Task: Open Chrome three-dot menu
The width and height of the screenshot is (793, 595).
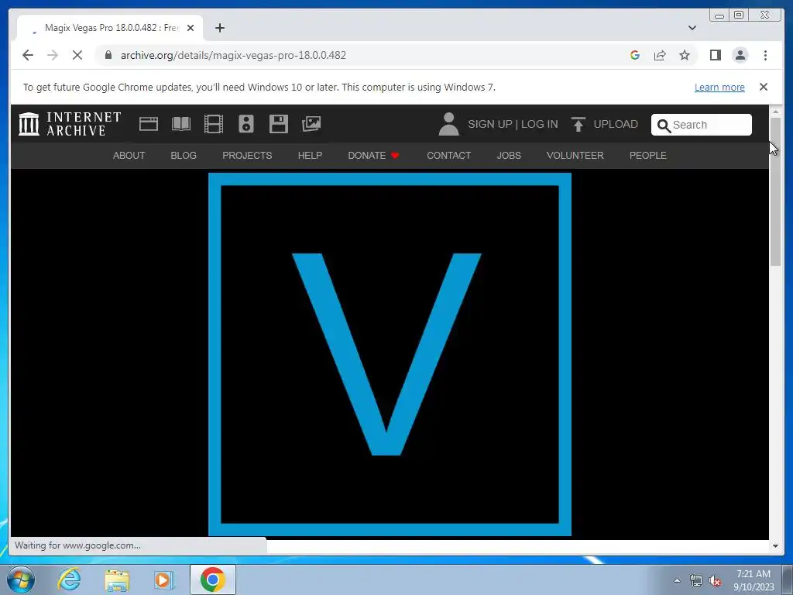Action: coord(765,55)
